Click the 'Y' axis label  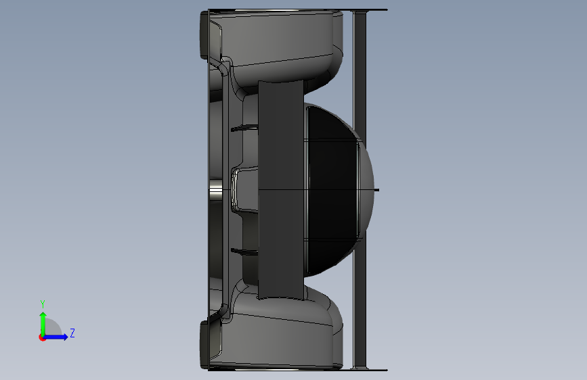point(43,304)
